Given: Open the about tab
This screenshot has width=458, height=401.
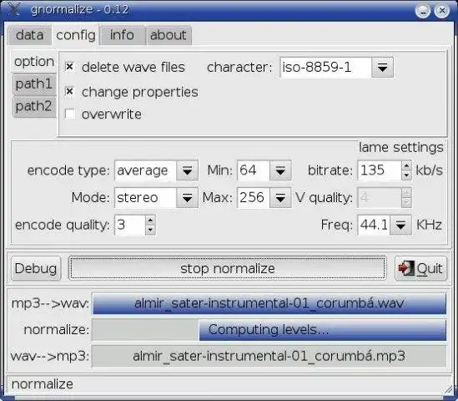Looking at the screenshot, I should click(169, 35).
